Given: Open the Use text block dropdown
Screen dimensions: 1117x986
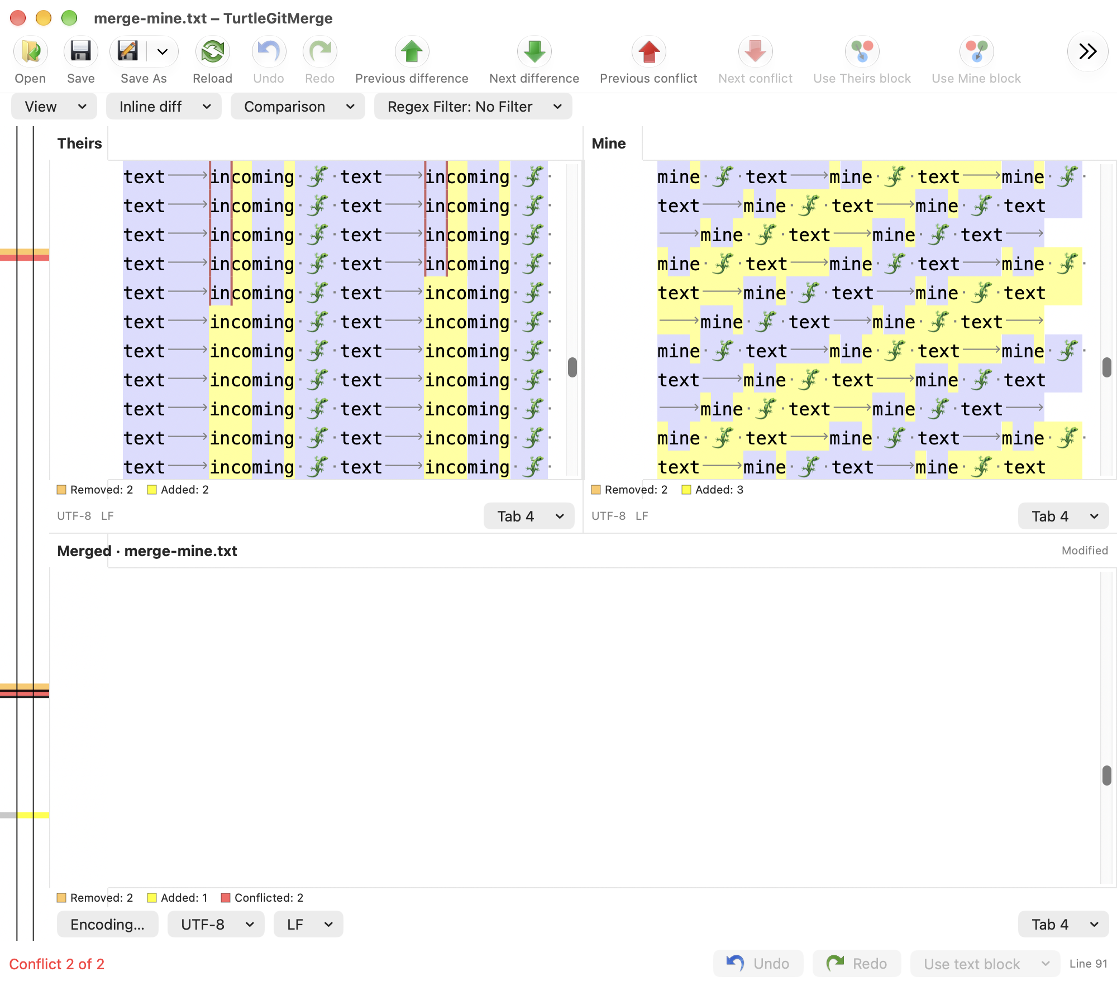Looking at the screenshot, I should click(985, 964).
